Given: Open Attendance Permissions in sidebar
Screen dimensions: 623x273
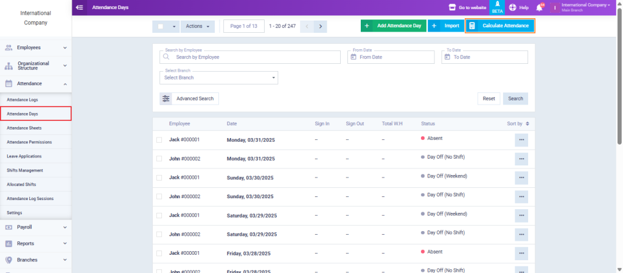Looking at the screenshot, I should coord(36,142).
